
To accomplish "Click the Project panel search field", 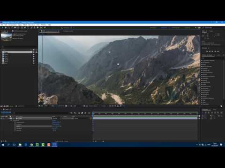I will [x=19, y=47].
